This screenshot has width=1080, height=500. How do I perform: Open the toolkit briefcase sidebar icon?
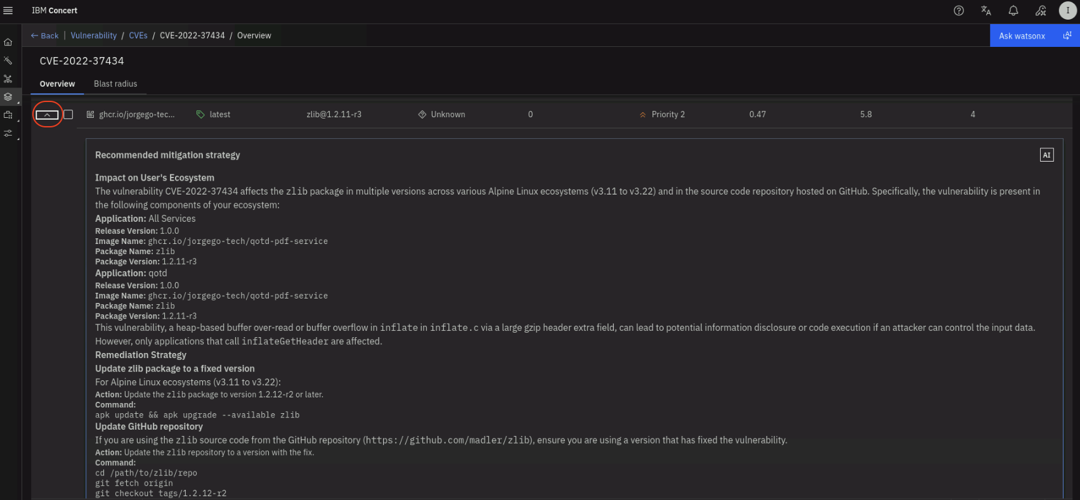[8, 115]
